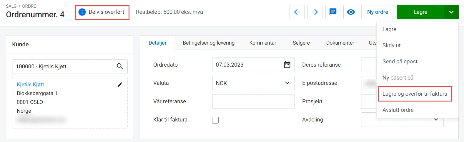Click the eye preview icon
This screenshot has width=464, height=142.
click(x=351, y=12)
